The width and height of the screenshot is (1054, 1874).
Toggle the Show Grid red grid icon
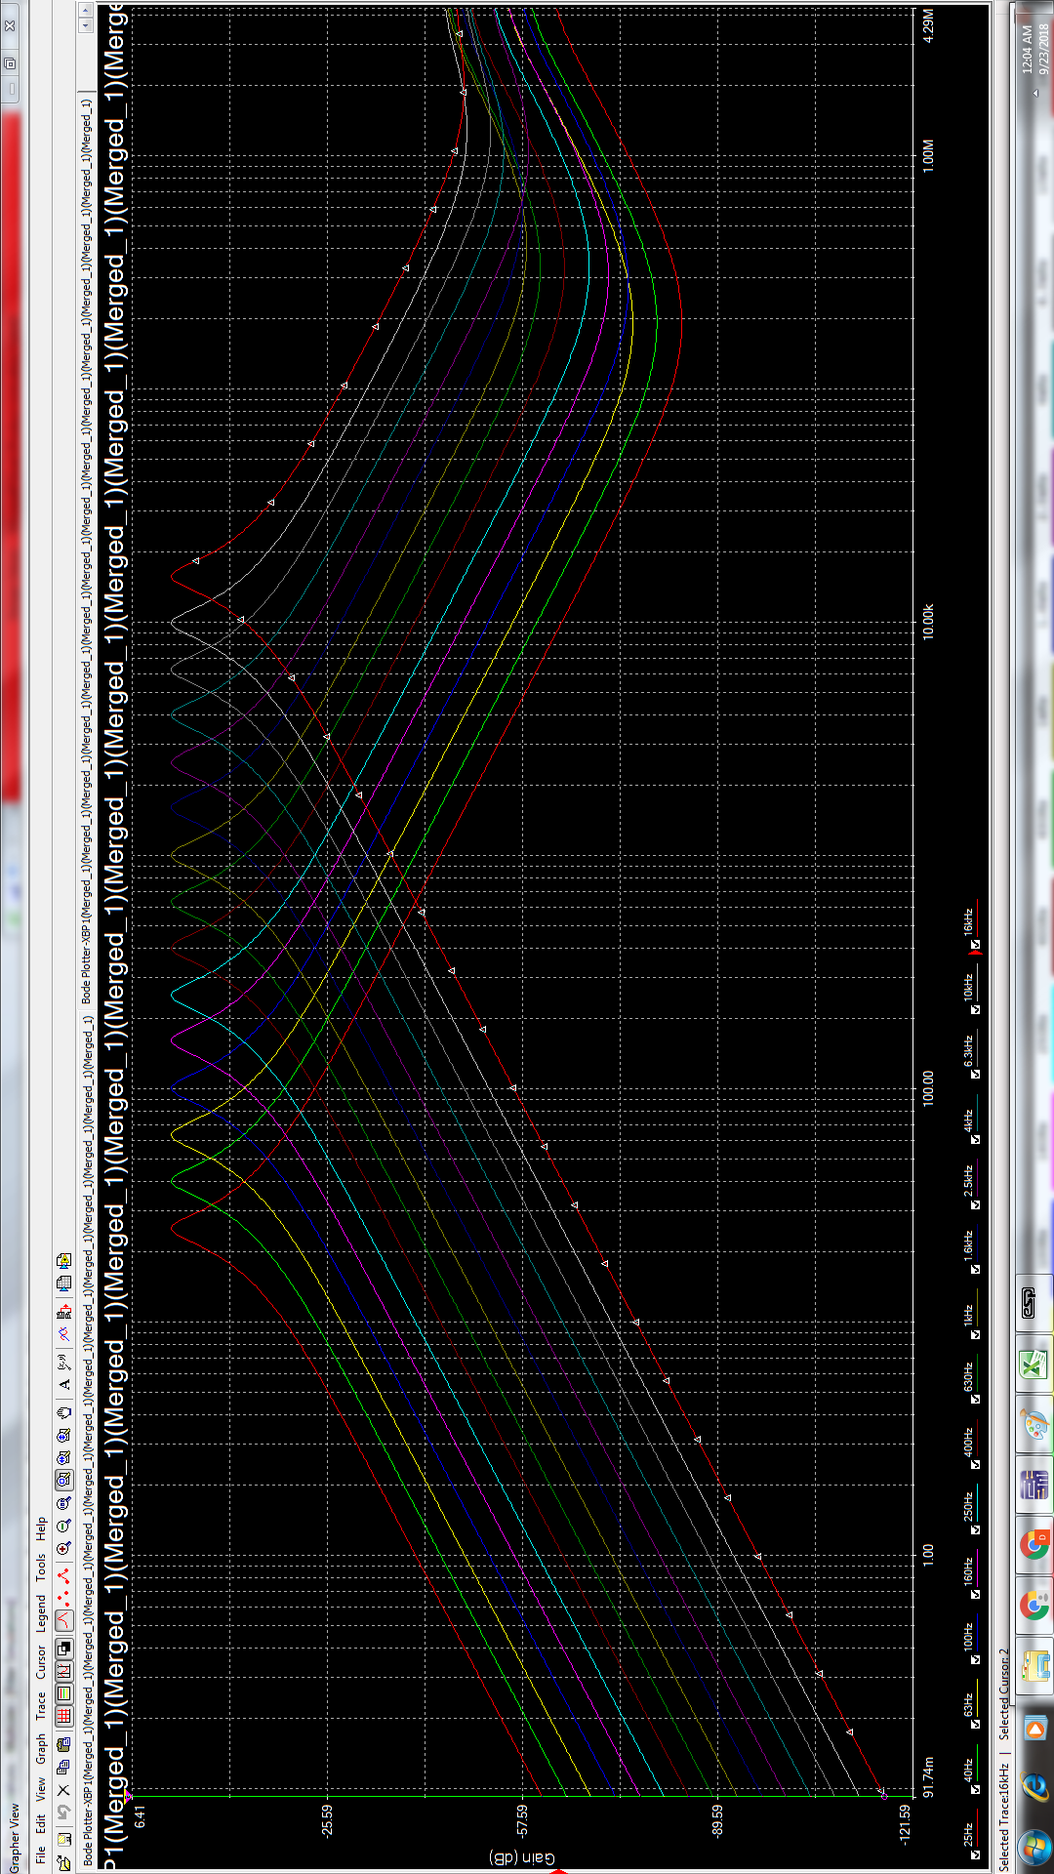pyautogui.click(x=63, y=1714)
